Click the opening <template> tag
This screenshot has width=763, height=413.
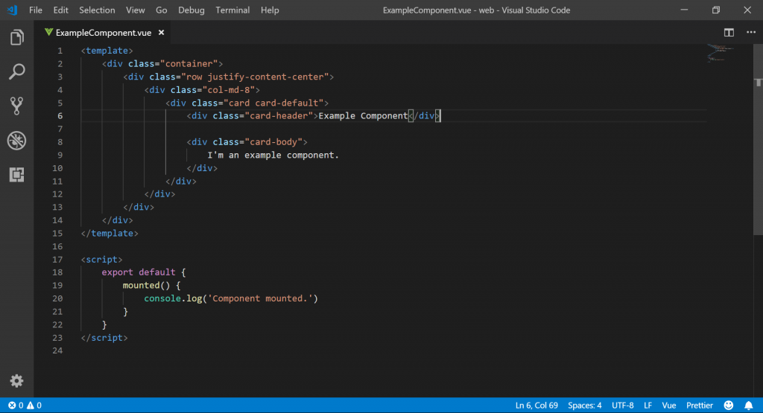coord(107,51)
